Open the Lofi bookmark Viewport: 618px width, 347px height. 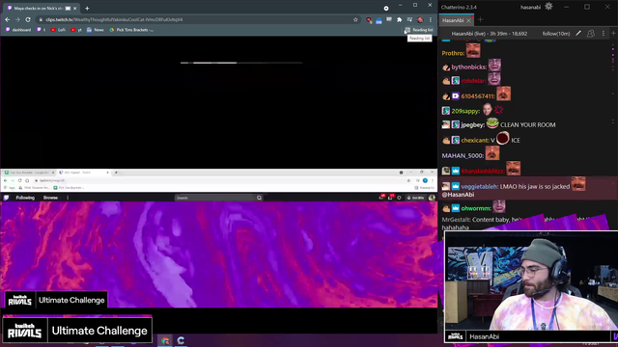point(58,30)
